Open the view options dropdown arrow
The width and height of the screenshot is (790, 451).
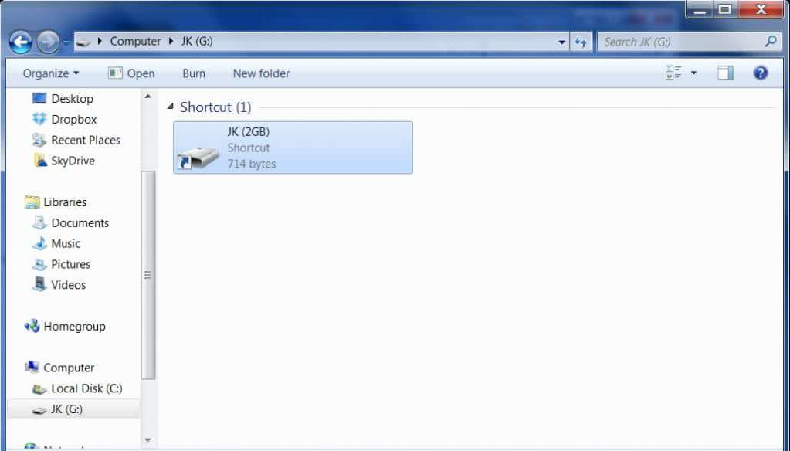point(693,73)
